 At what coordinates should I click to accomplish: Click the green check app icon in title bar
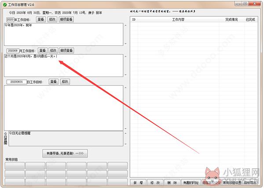point(5,5)
